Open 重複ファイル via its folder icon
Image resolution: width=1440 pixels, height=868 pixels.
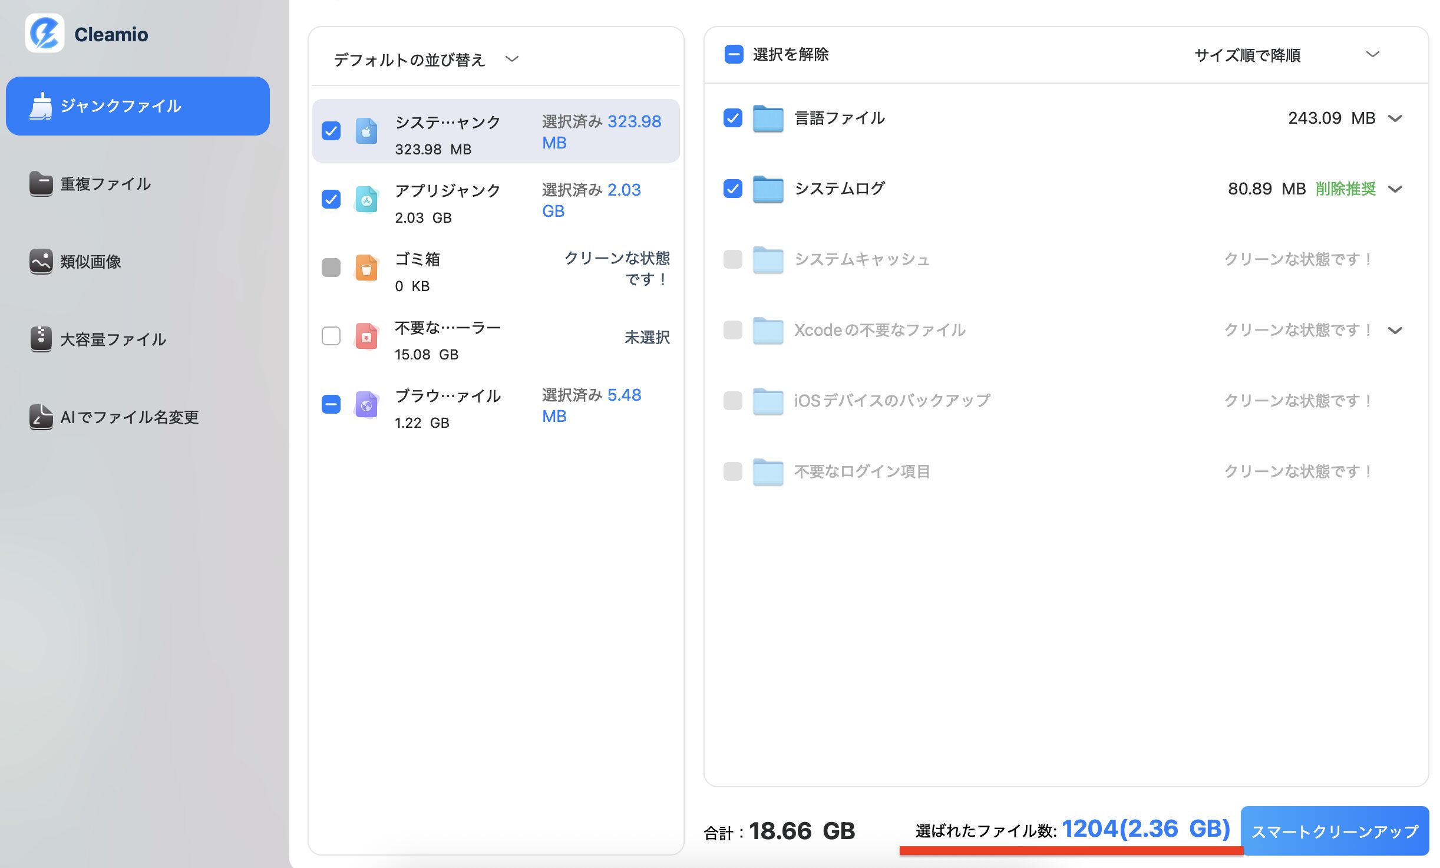41,184
